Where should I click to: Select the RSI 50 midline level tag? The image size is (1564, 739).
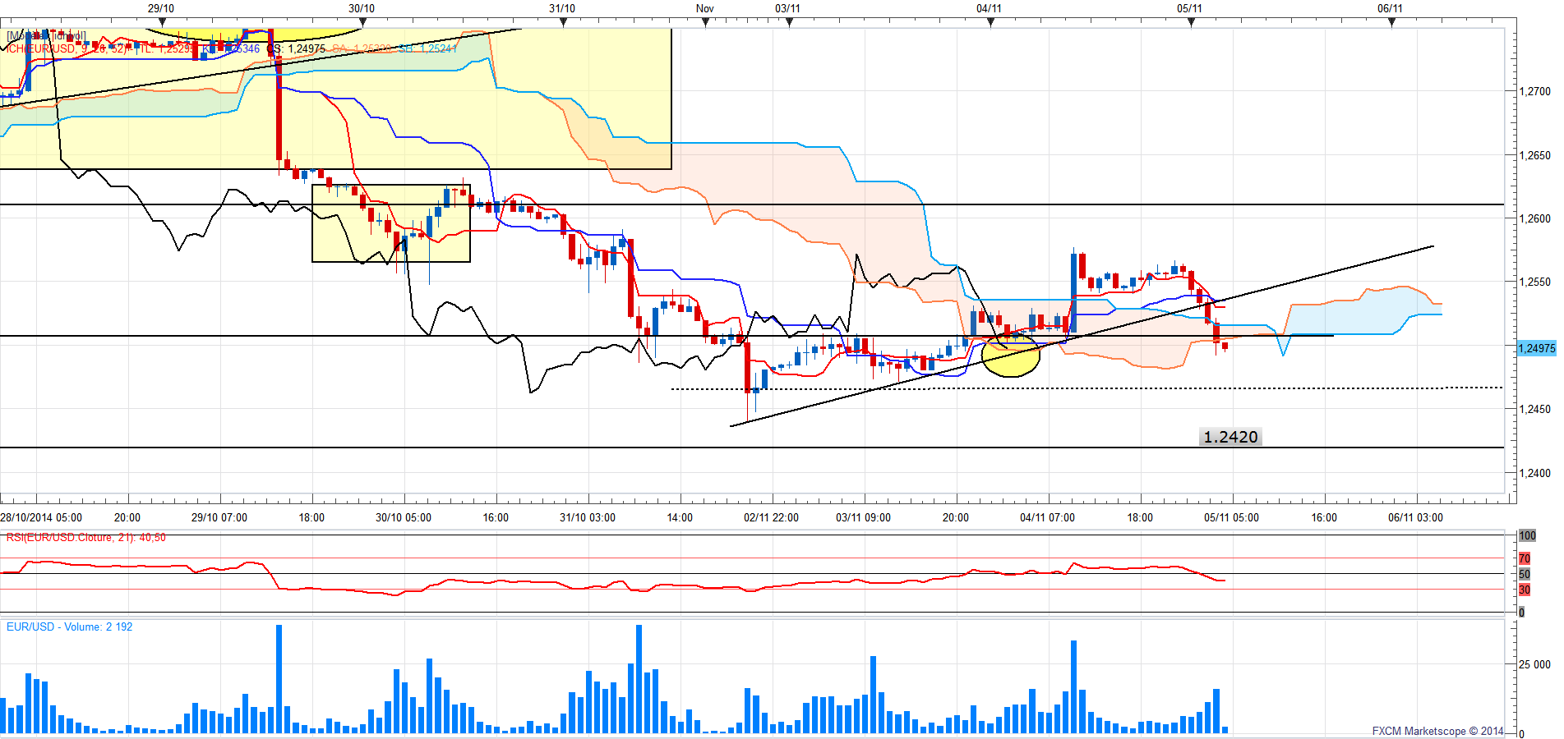(1525, 574)
